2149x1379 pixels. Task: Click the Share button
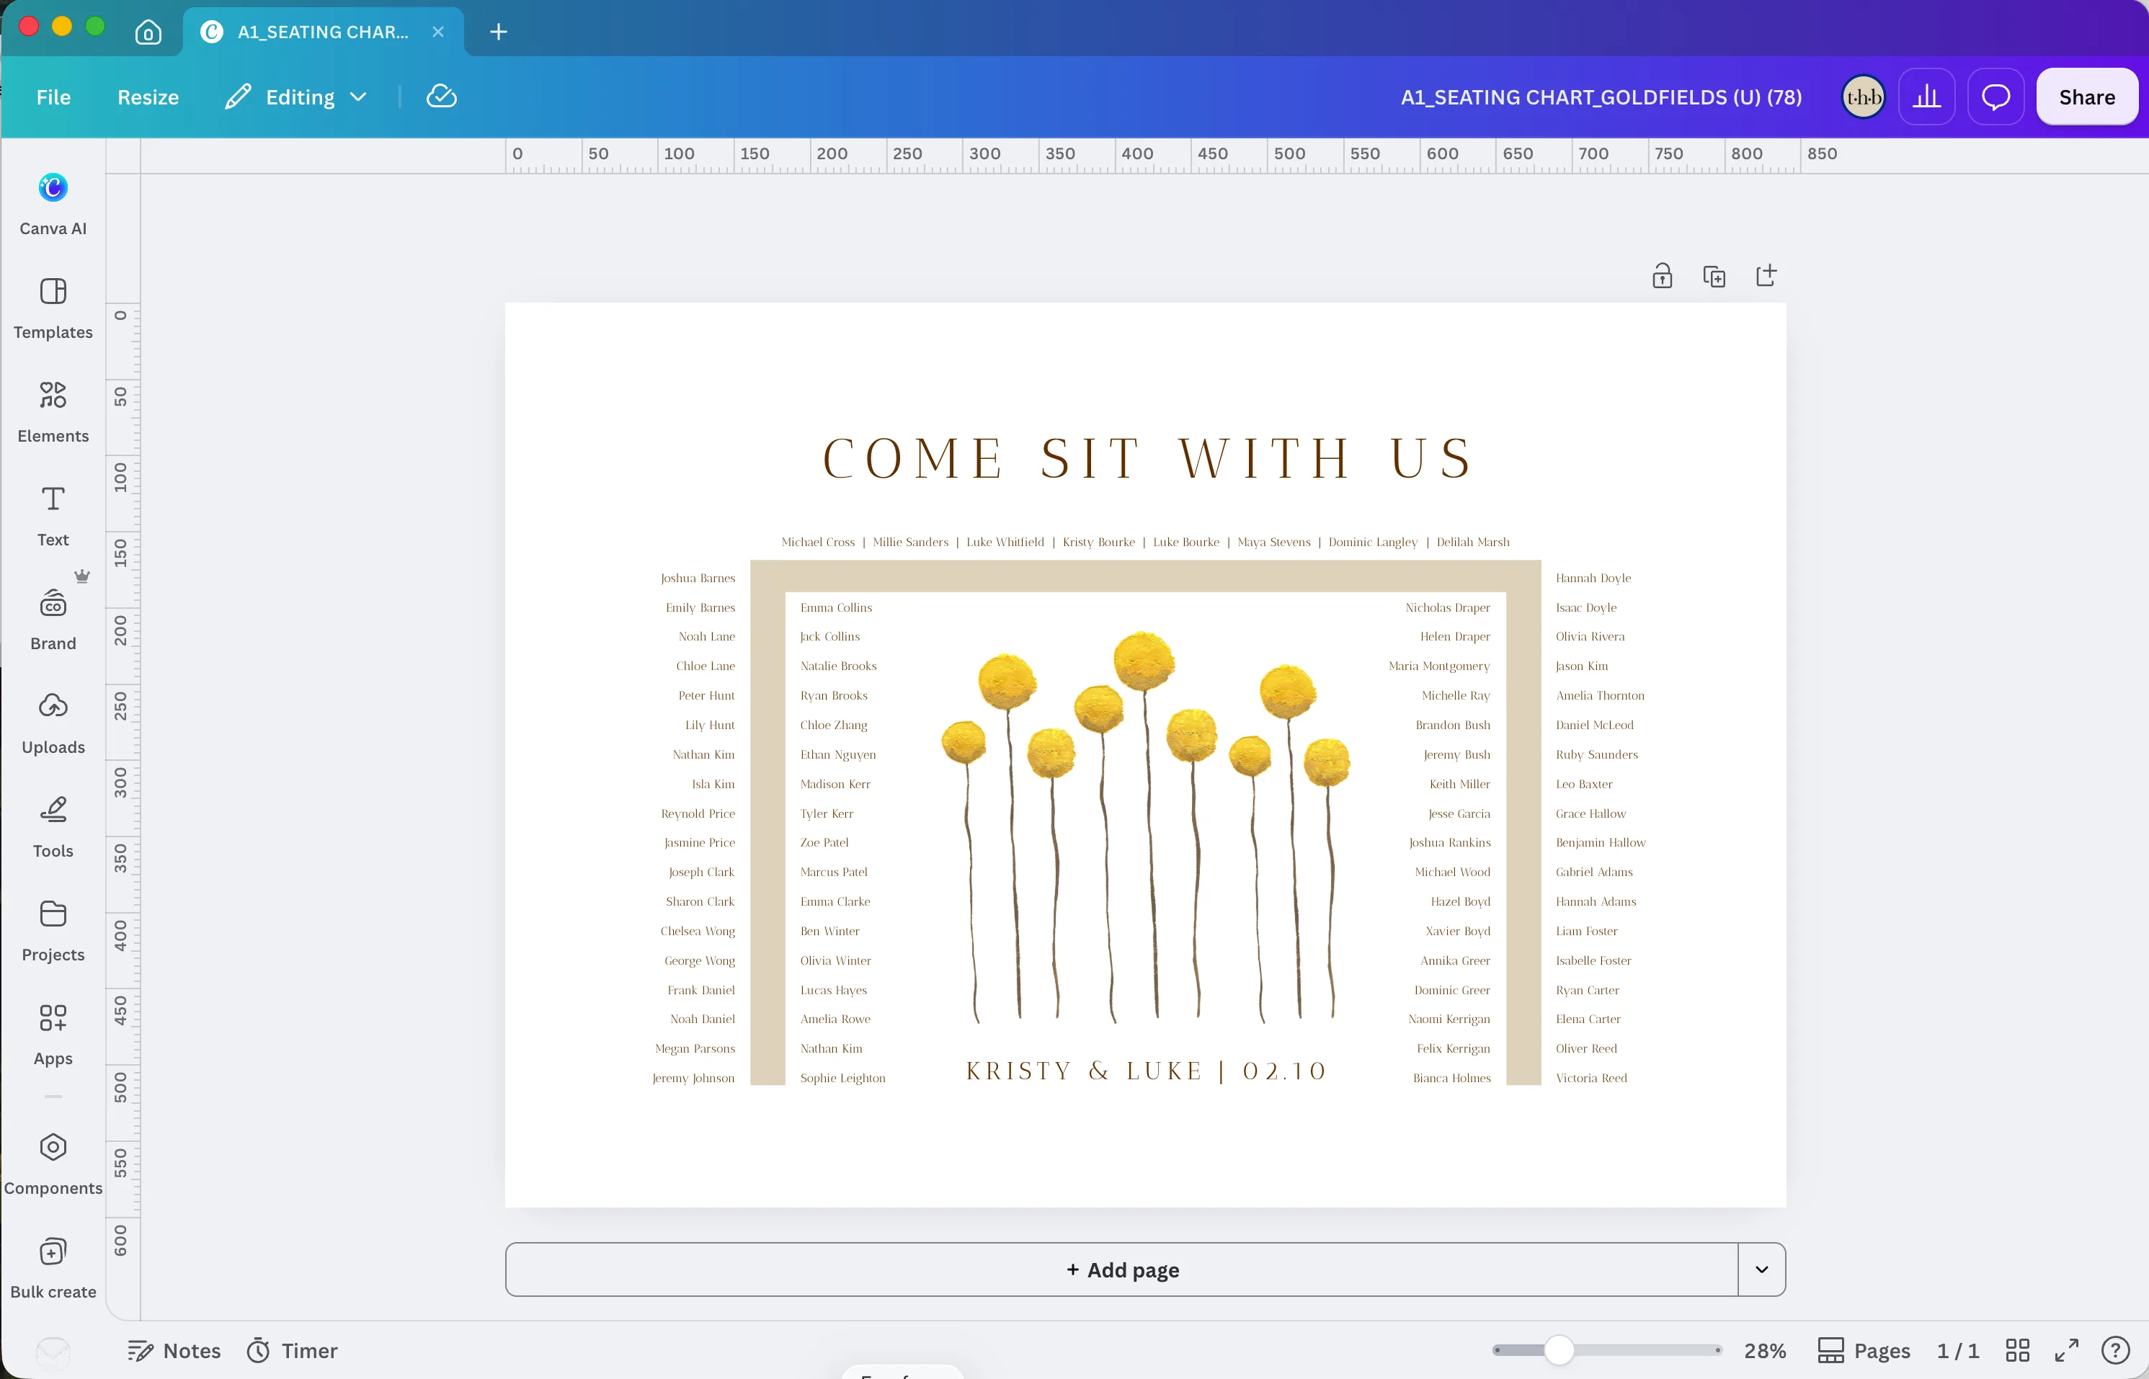[2086, 97]
